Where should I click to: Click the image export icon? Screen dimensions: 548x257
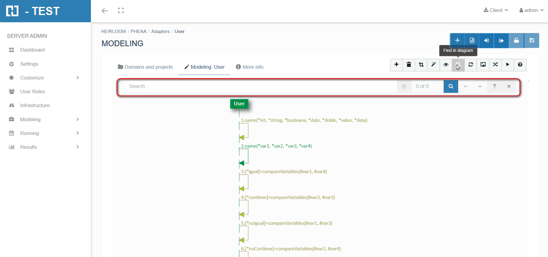click(x=483, y=65)
